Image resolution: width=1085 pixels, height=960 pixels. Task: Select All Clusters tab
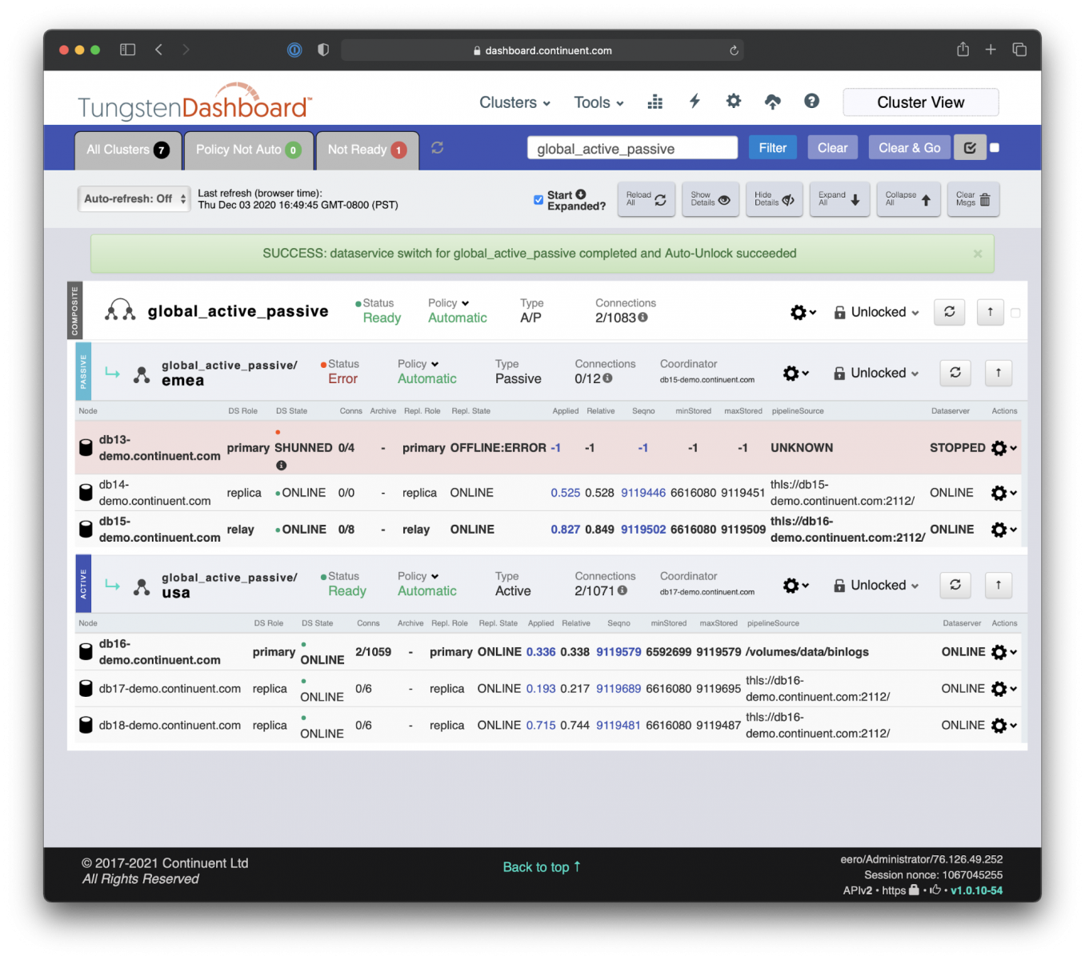pos(128,150)
